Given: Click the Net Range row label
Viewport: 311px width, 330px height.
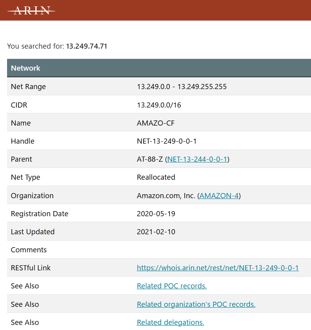Looking at the screenshot, I should point(28,87).
